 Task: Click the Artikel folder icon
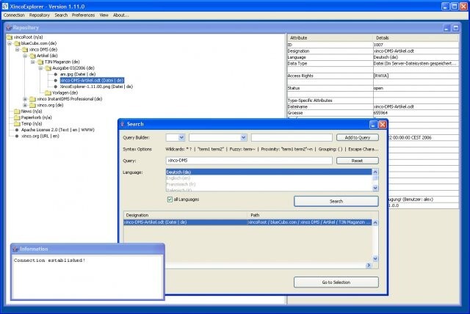(33, 56)
